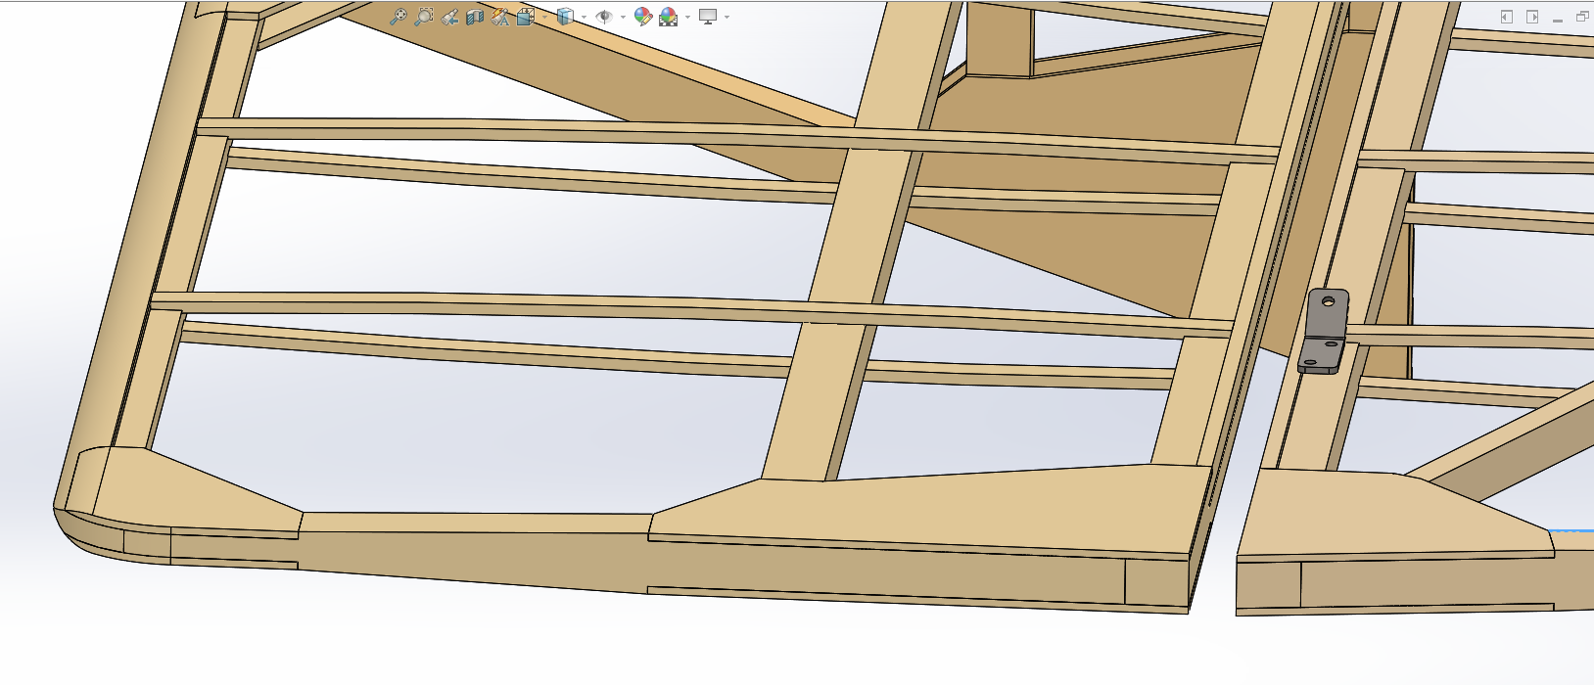Expand the Display Style dropdown arrow
The image size is (1594, 685).
(584, 17)
